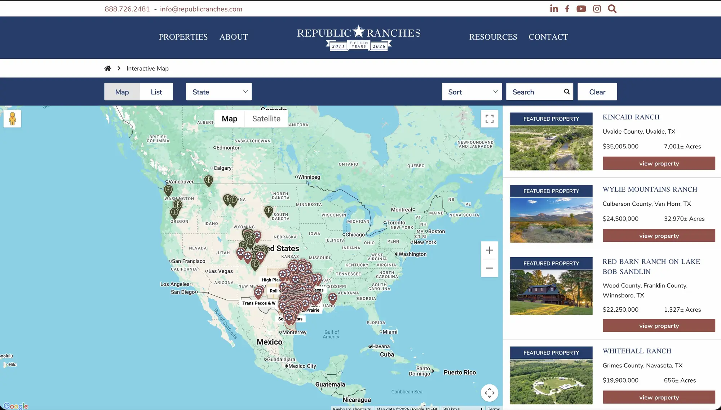Open the Instagram social icon
This screenshot has height=410, width=721.
[597, 9]
